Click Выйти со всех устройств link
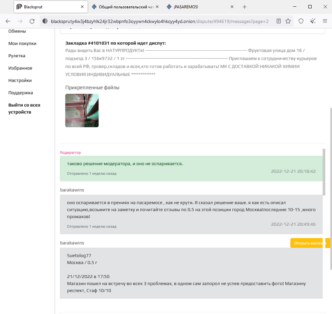332x314 pixels. coord(24,108)
